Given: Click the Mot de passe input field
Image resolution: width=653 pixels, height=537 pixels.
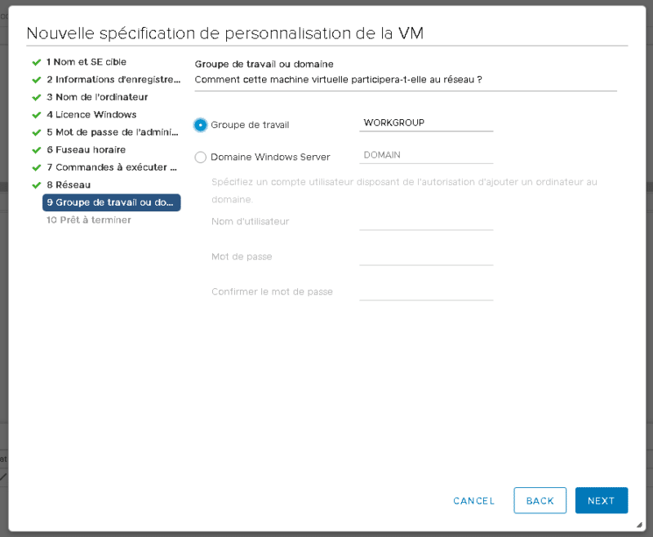Looking at the screenshot, I should coord(426,256).
